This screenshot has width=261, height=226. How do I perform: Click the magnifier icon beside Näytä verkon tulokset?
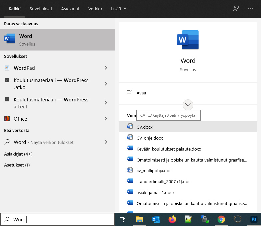pos(7,142)
